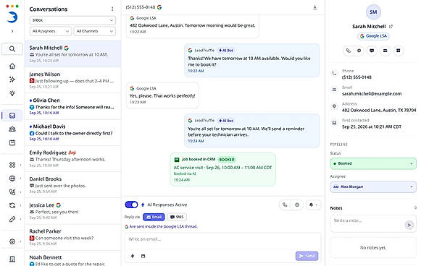Toggle the AI Responses Active switch
The image size is (421, 266).
[x=131, y=205]
